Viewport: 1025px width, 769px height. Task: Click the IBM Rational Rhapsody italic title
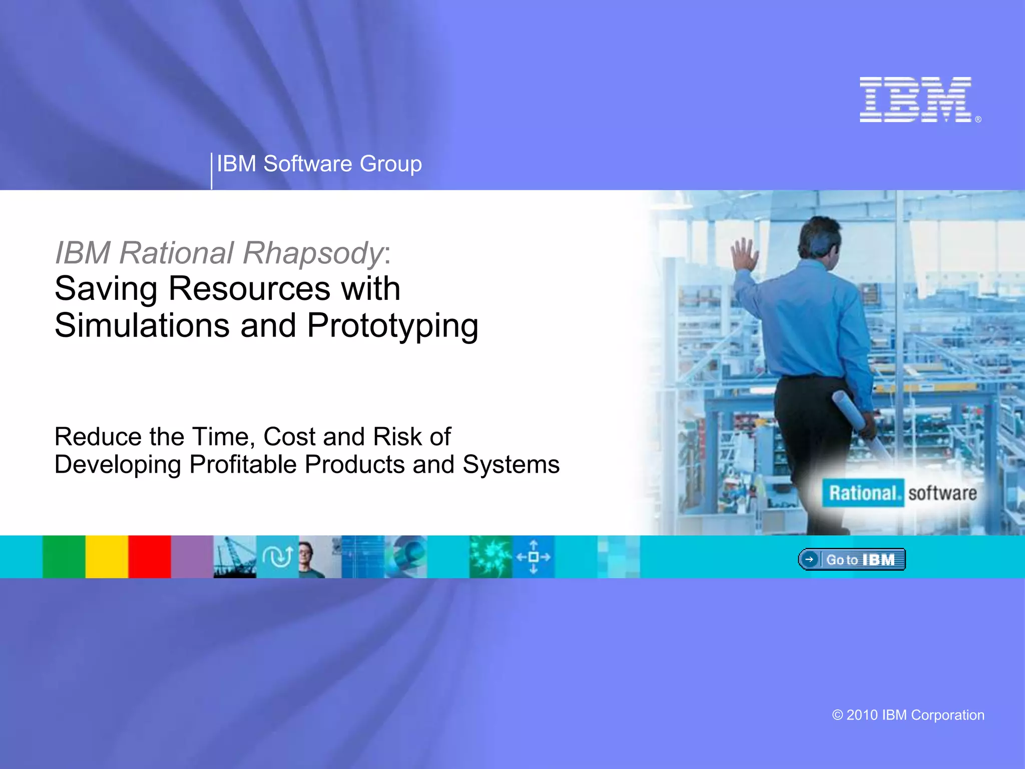219,252
